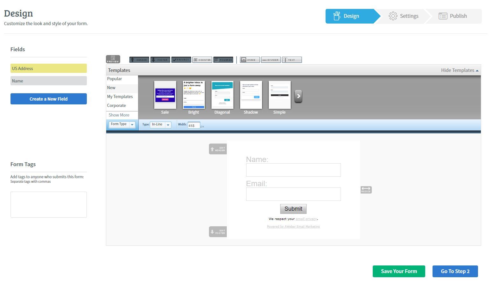This screenshot has height=282, width=492.
Task: Click the Edit Footer handle
Action: tap(218, 232)
